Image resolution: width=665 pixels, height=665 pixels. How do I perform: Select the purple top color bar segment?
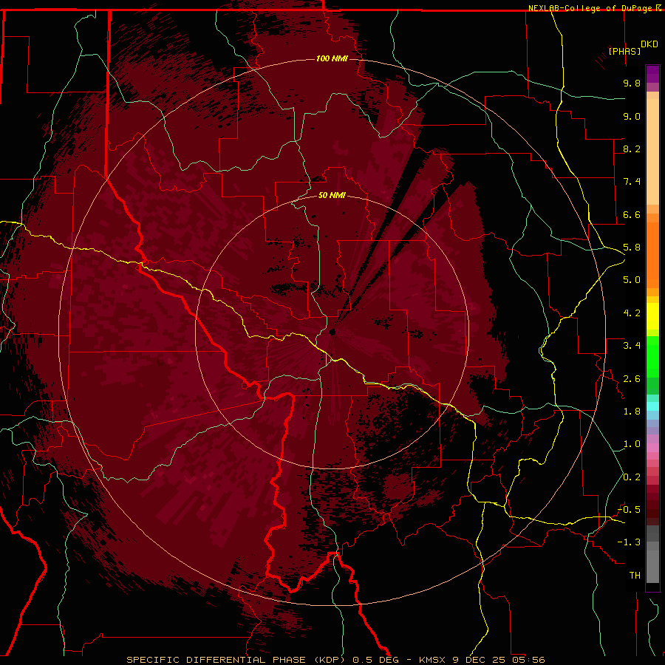[652, 74]
